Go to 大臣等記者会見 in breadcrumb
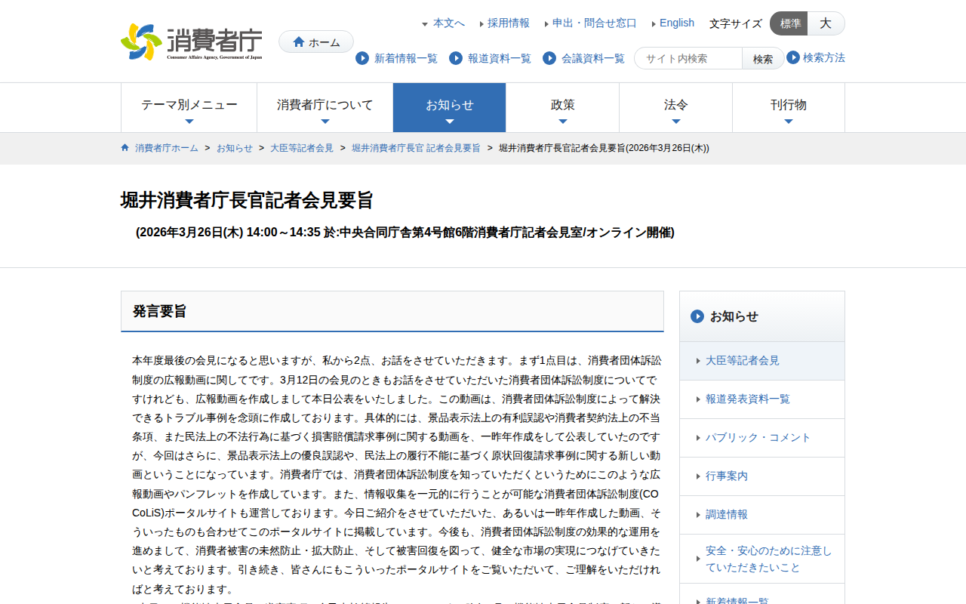This screenshot has height=604, width=966. tap(302, 148)
